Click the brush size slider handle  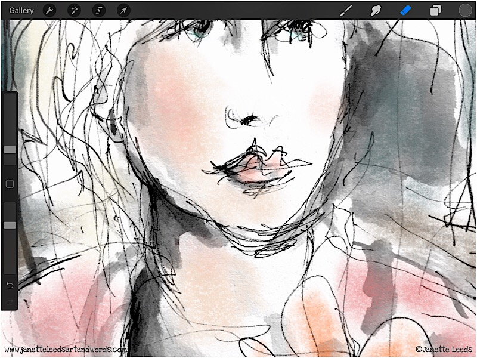10,150
